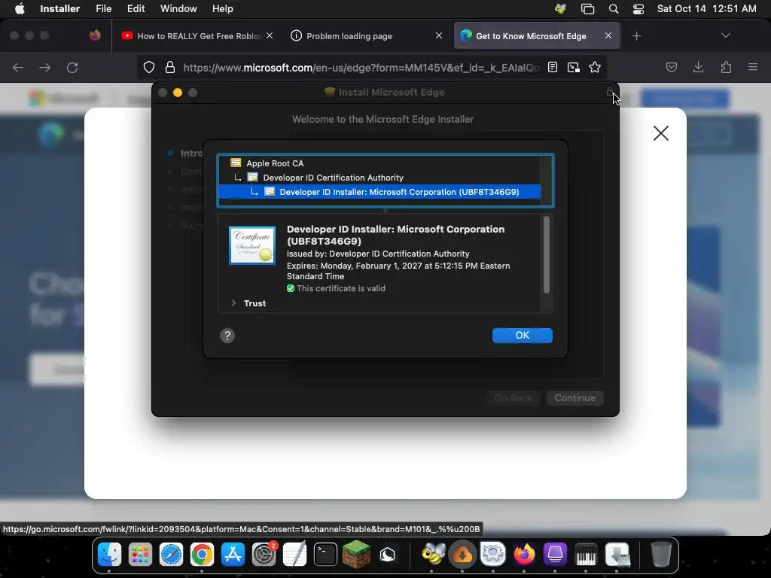
Task: Open the File menu
Action: pyautogui.click(x=103, y=9)
